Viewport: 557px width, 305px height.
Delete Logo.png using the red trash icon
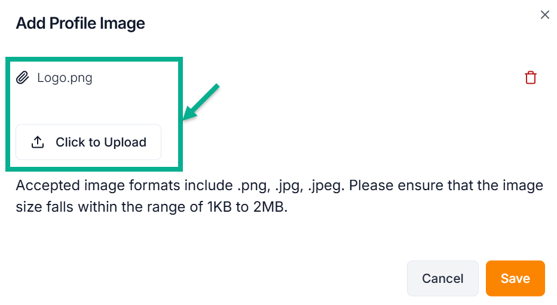pyautogui.click(x=530, y=78)
